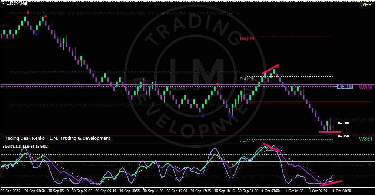The height and width of the screenshot is (195, 375).
Task: Click the Daily R1 label
Action: coord(247,38)
